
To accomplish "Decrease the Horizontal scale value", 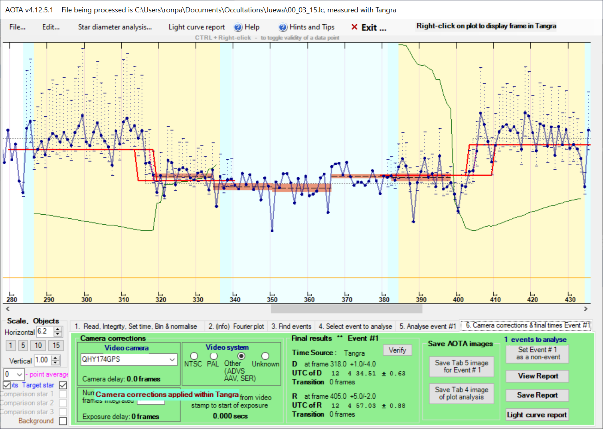I will 58,334.
